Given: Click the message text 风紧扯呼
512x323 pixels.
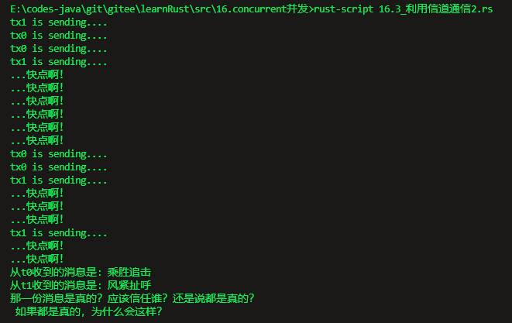Looking at the screenshot, I should 129,285.
